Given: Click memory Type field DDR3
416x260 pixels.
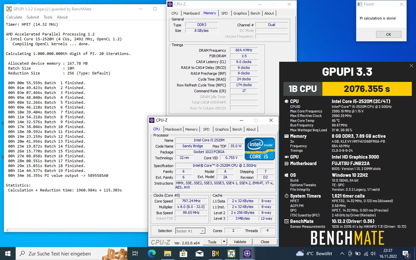Looking at the screenshot, I should click(201, 25).
